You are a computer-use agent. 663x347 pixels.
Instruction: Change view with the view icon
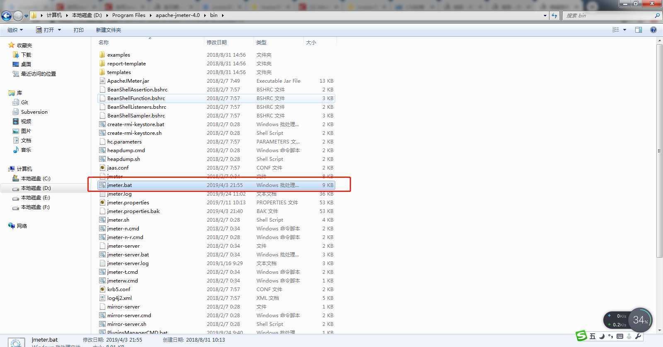tap(616, 30)
